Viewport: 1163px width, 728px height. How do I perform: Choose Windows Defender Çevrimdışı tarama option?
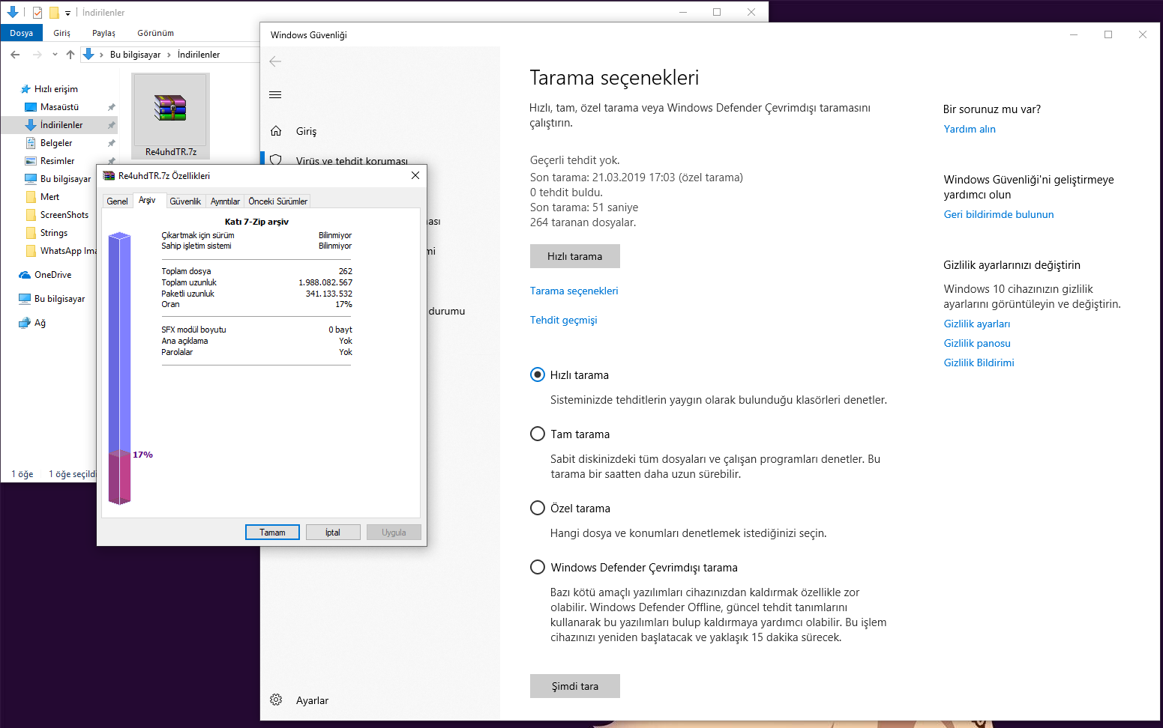[x=538, y=567]
